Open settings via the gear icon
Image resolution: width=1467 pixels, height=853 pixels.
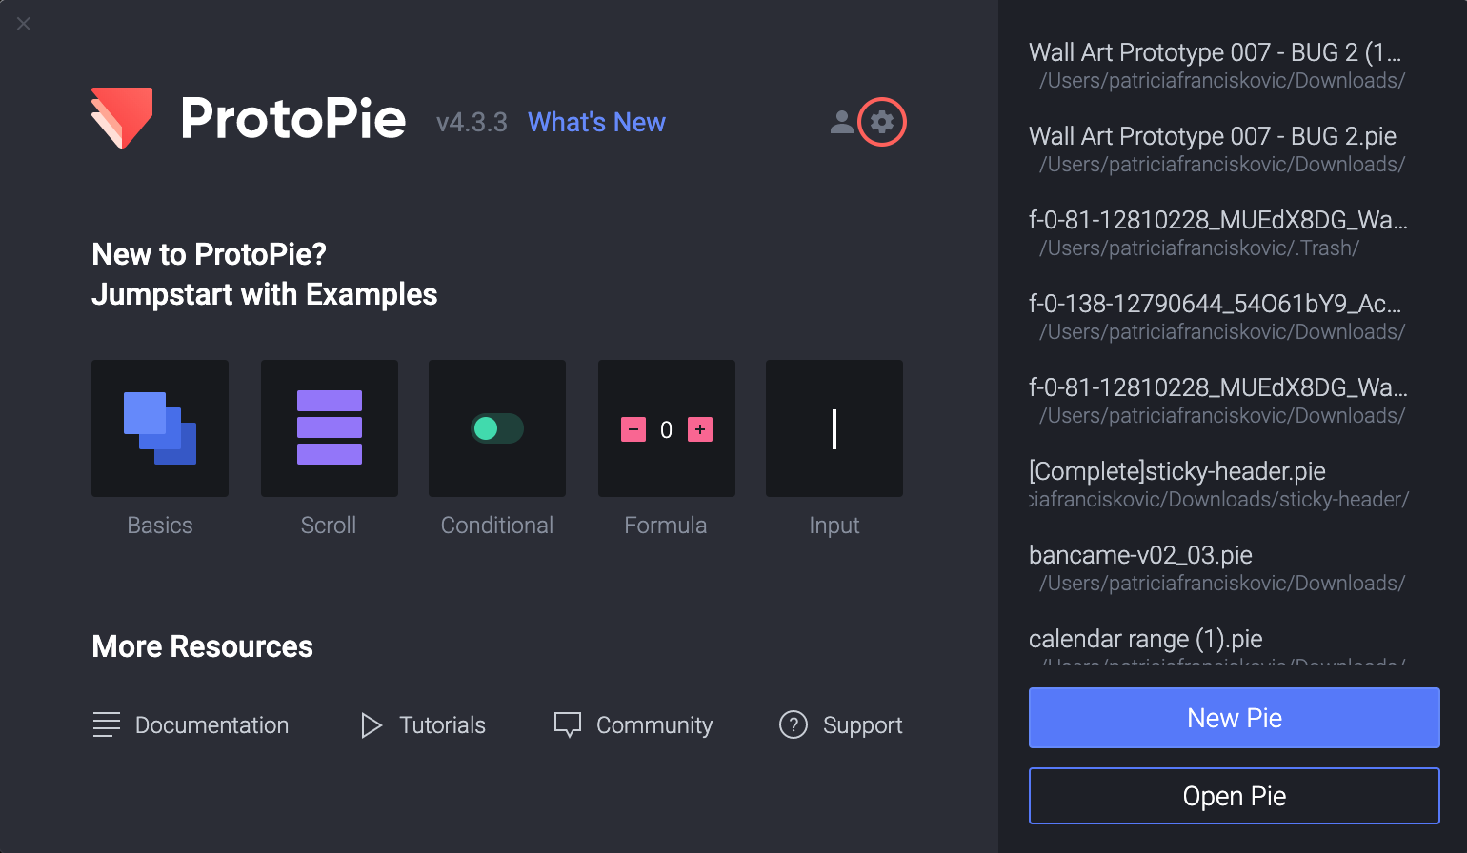[x=882, y=122]
